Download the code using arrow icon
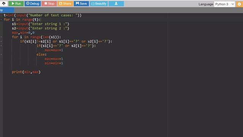The height and width of the screenshot is (137, 243). point(116,3)
